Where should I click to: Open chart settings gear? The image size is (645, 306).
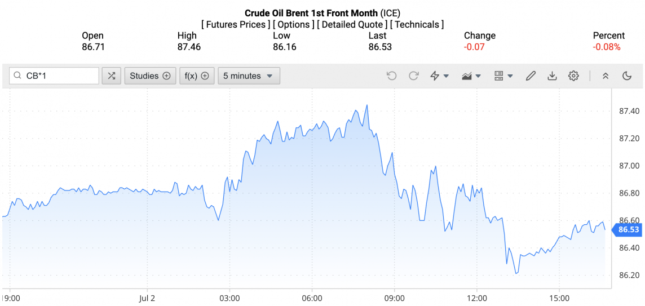click(x=573, y=76)
